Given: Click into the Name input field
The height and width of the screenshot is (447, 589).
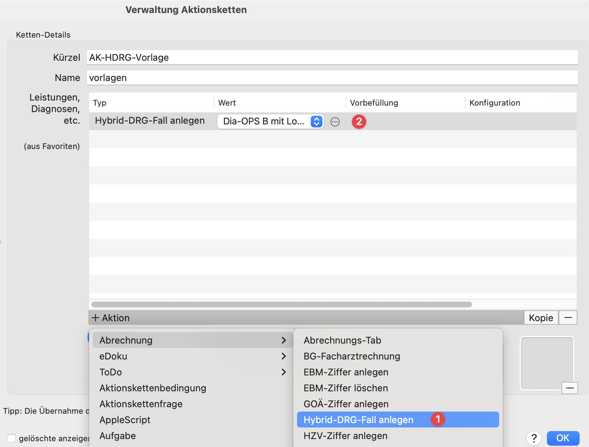Looking at the screenshot, I should click(332, 78).
